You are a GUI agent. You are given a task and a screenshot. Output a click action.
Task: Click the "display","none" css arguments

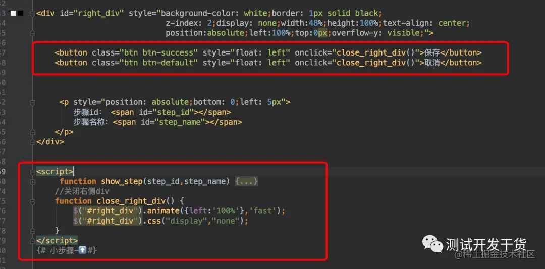(203, 221)
